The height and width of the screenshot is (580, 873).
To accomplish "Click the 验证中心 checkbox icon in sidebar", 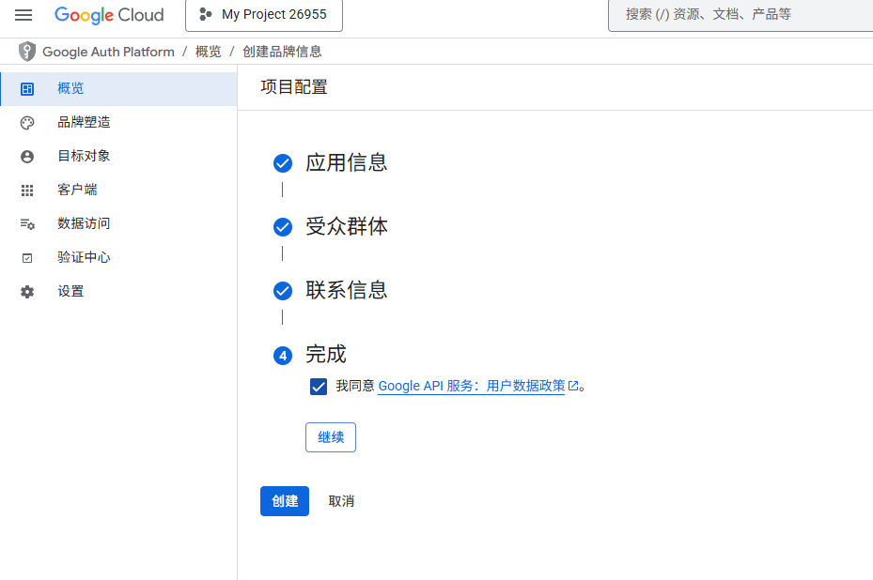I will coord(27,258).
